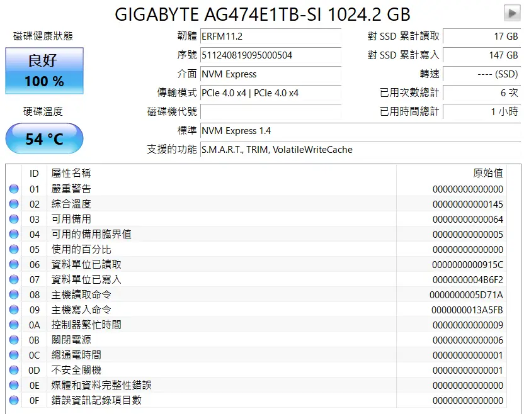
Task: Click the ID column header
Action: 34,173
